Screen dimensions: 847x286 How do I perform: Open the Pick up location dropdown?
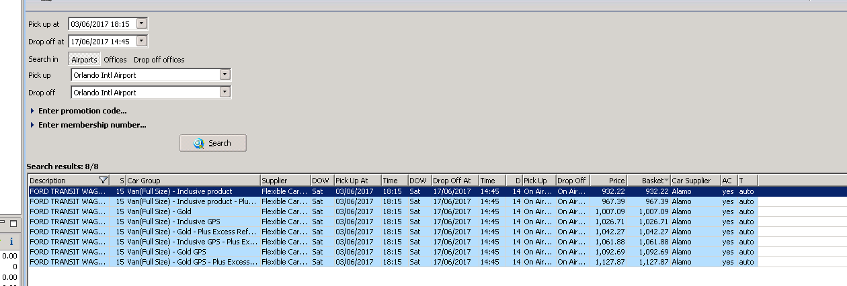225,75
